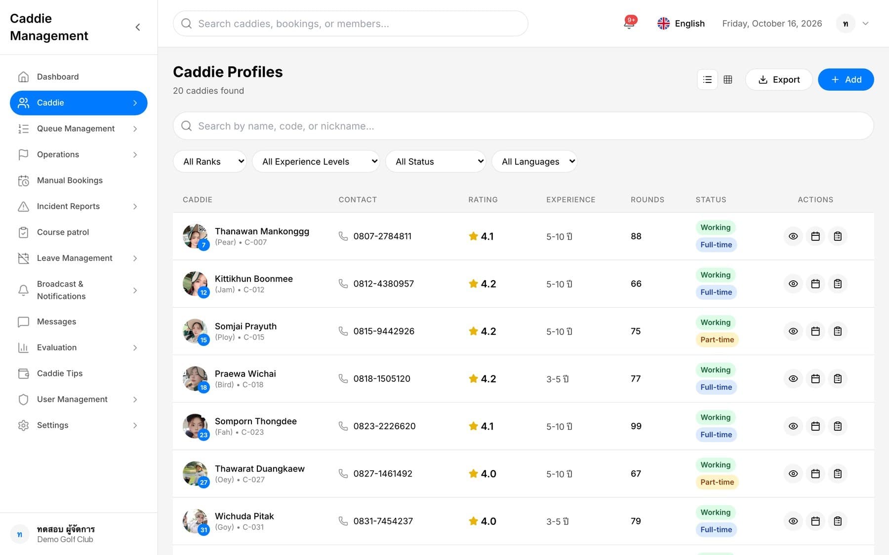The height and width of the screenshot is (555, 889).
Task: Open calendar for Thawarat Duangkaew
Action: coord(815,474)
